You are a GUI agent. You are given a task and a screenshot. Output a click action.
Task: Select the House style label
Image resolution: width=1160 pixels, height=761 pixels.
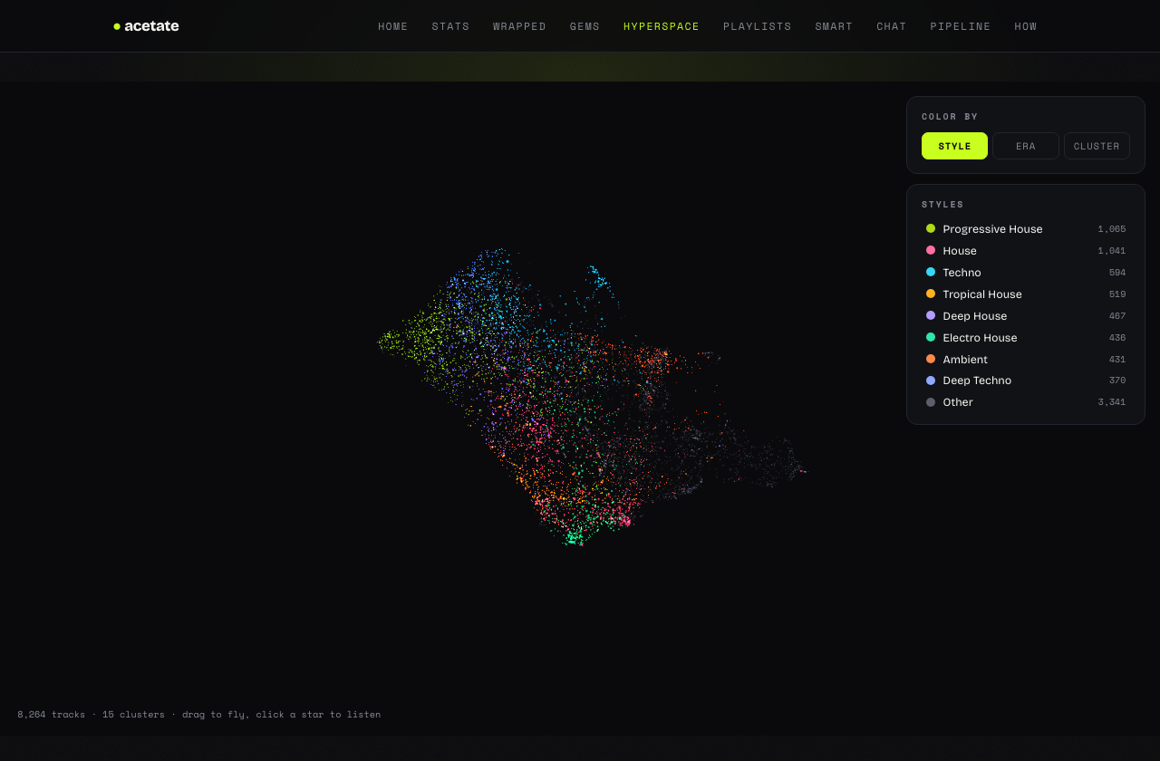click(960, 251)
